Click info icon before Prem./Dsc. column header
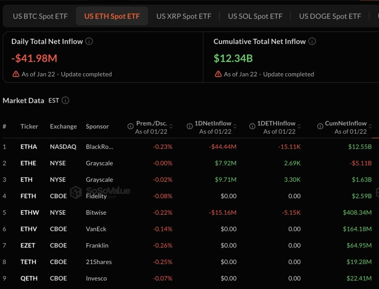Screen dimensions: 379x289 coord(130,127)
